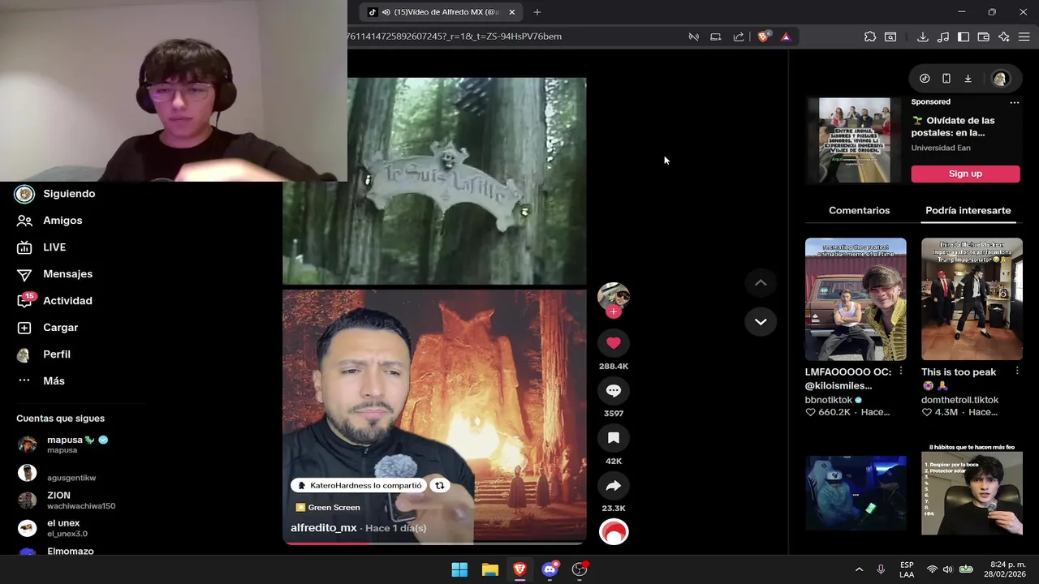Click the install-app screen icon in address bar
Screen dimensions: 1039x584
[716, 36]
